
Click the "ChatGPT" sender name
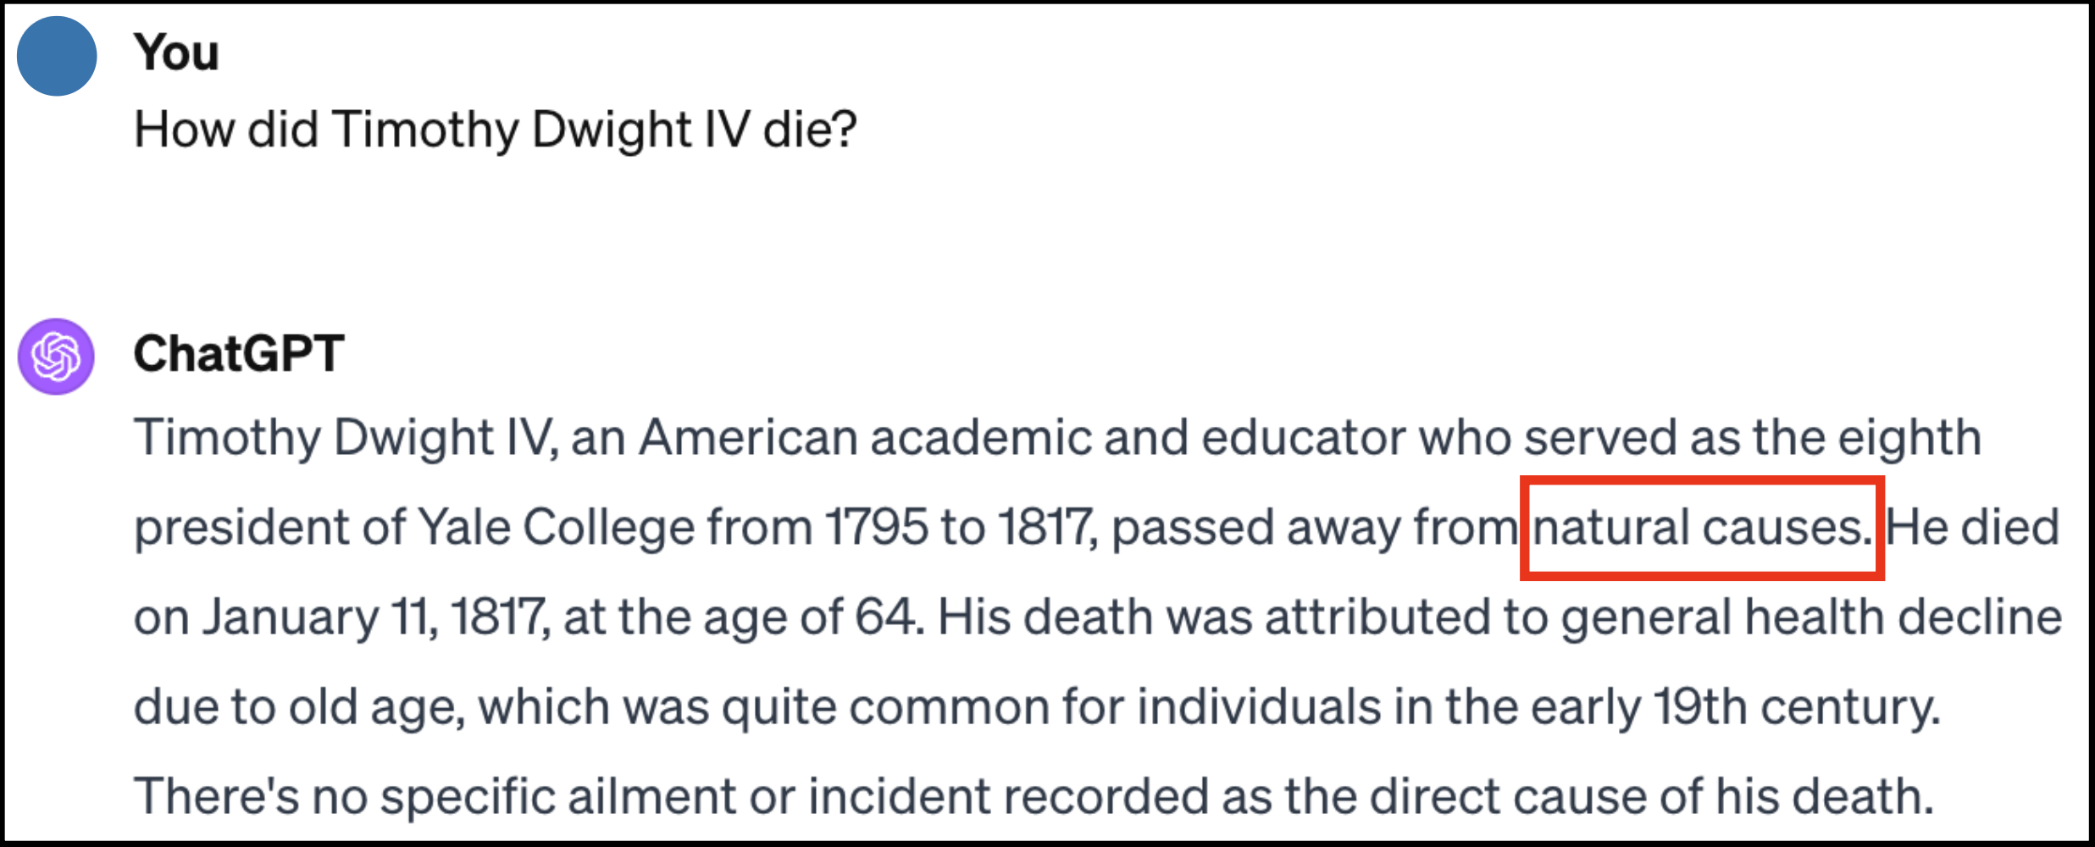(239, 353)
